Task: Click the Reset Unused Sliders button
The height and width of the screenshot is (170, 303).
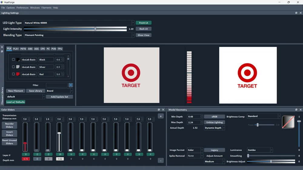Action: pyautogui.click(x=9, y=142)
